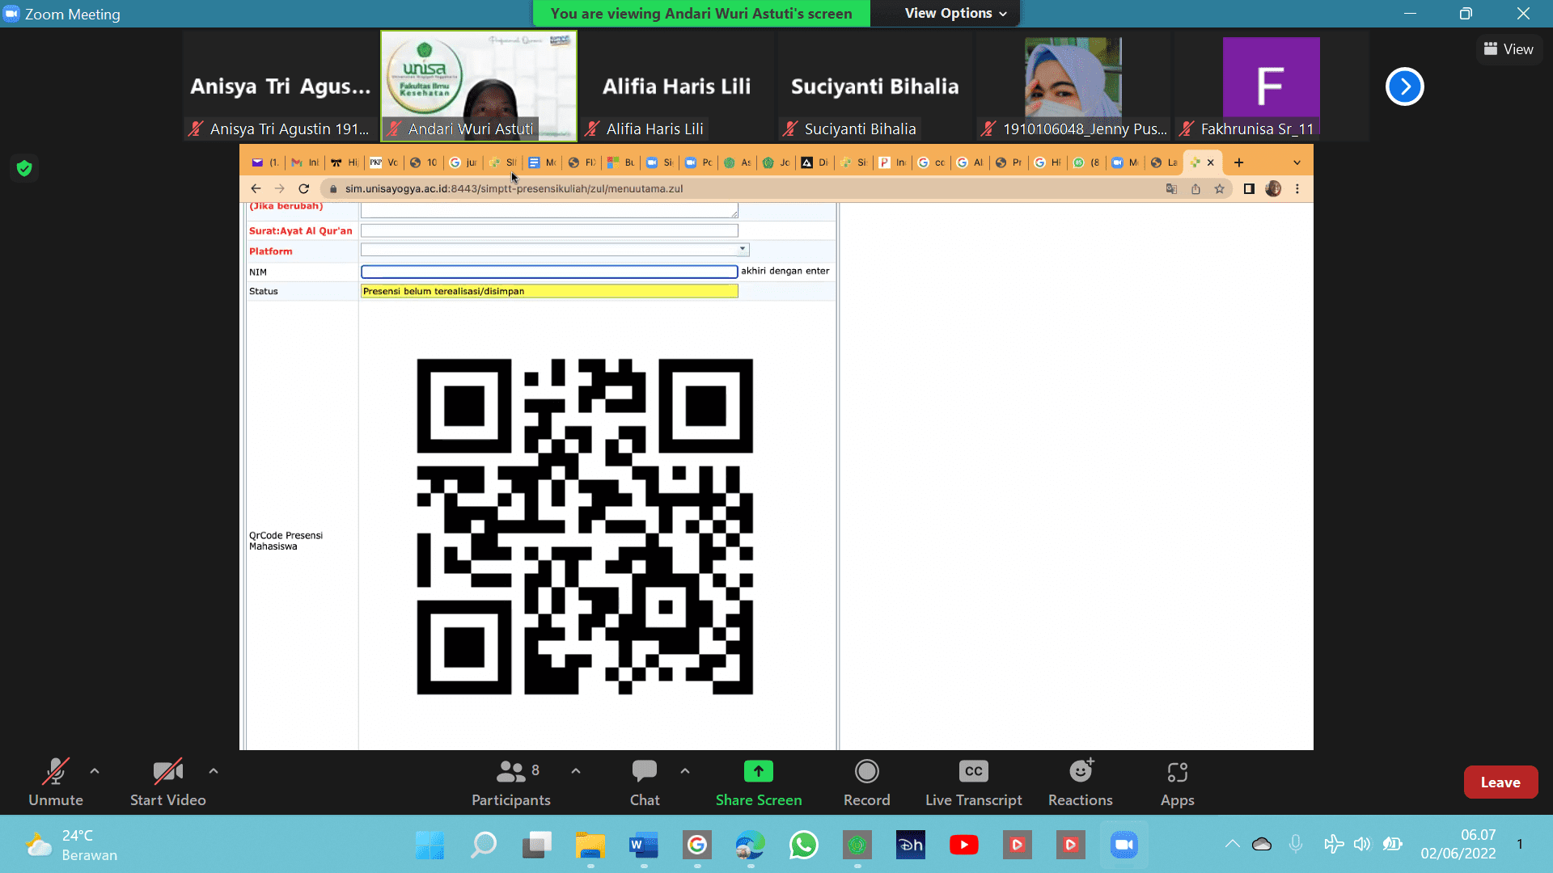Click the browser back arrow
This screenshot has width=1553, height=873.
(256, 188)
